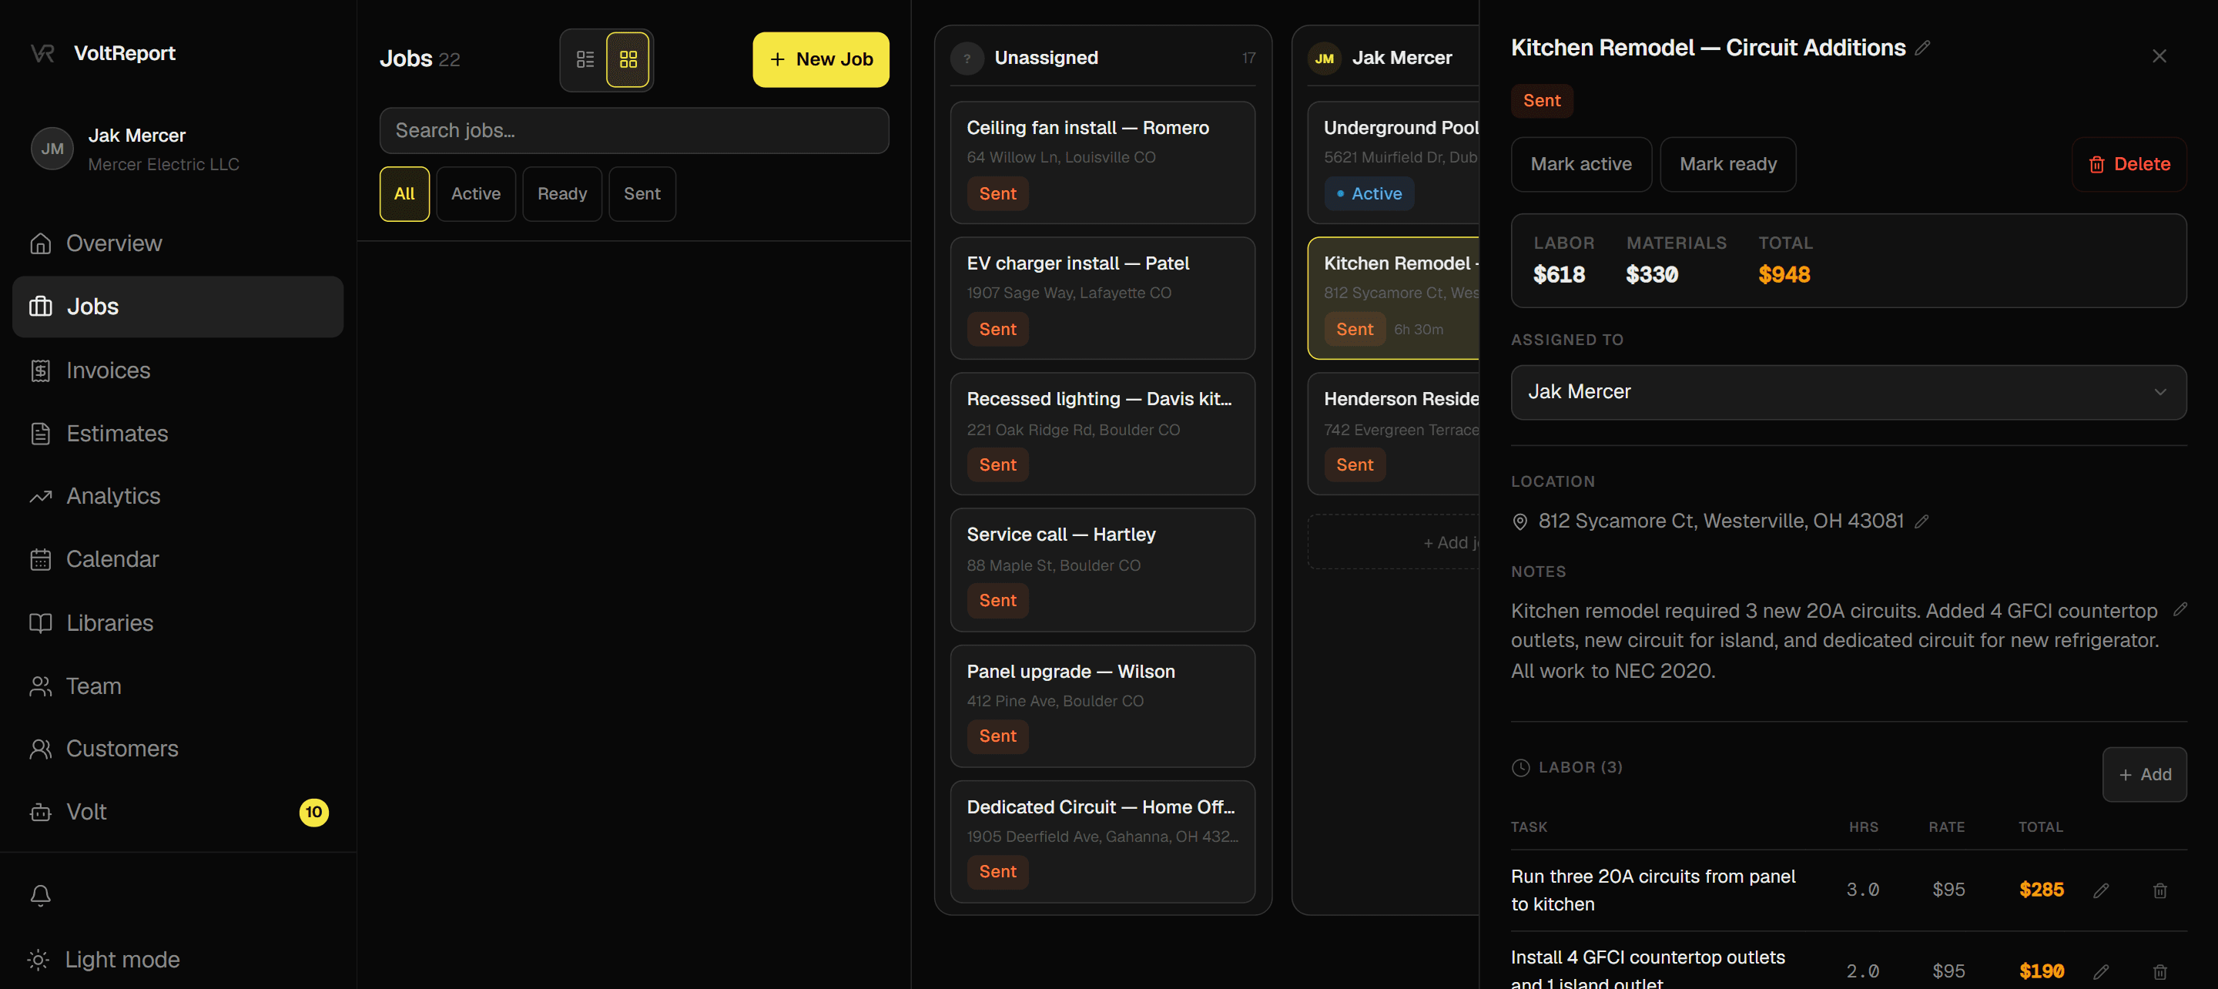Close the job detail panel
The image size is (2218, 989).
pos(2159,56)
